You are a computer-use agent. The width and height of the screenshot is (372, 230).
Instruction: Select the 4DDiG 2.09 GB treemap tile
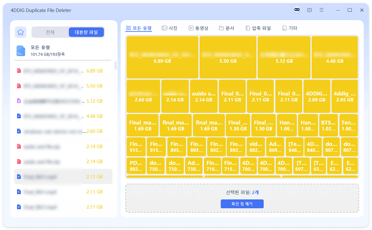pos(316,96)
